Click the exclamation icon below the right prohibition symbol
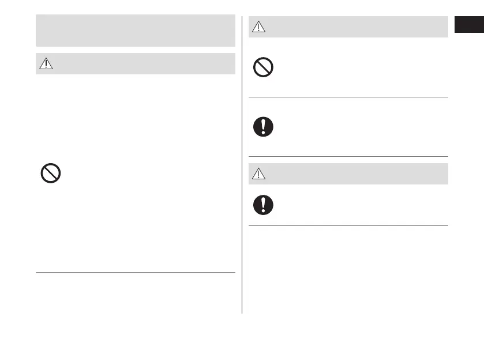Viewport: 484px width, 343px height. coord(264,127)
